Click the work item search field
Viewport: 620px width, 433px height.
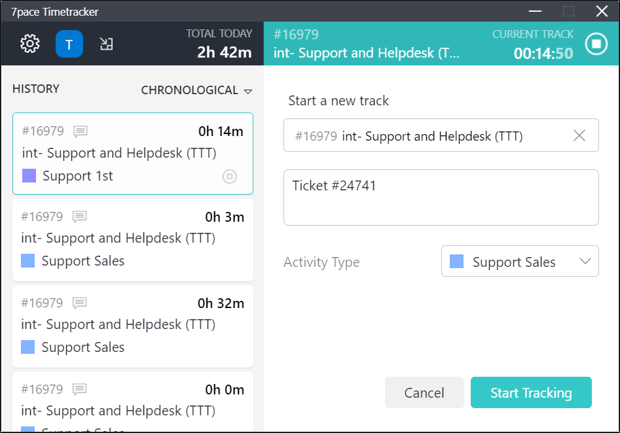coord(441,135)
